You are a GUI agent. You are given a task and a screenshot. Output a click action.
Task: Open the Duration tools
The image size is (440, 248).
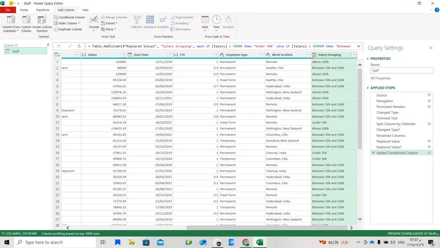228,22
